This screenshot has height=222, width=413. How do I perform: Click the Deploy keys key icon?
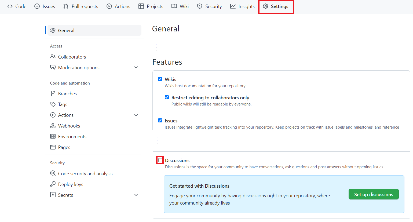53,184
